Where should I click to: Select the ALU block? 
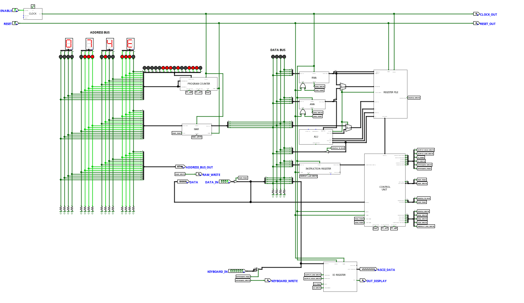tap(316, 137)
